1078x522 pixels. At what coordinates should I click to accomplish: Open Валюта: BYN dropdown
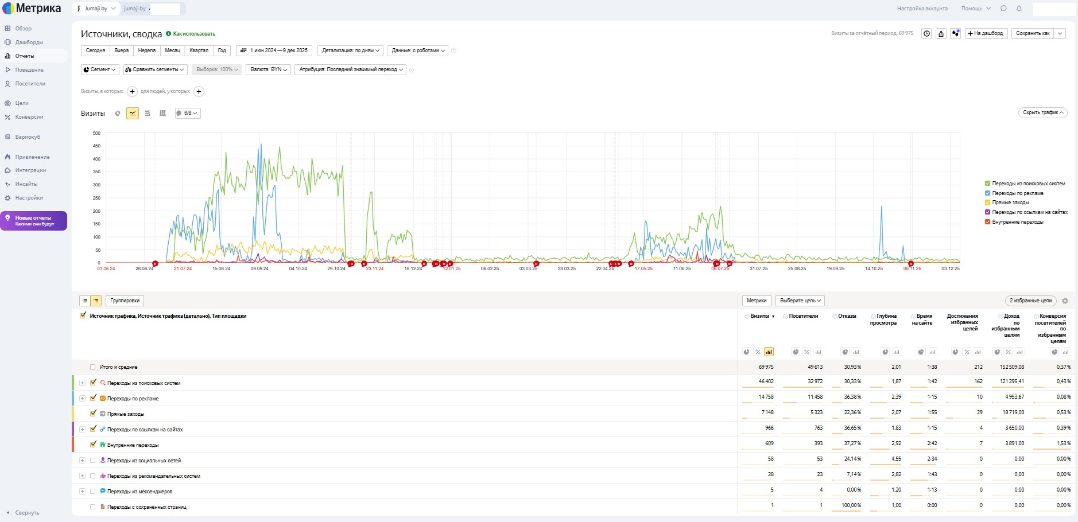(269, 69)
